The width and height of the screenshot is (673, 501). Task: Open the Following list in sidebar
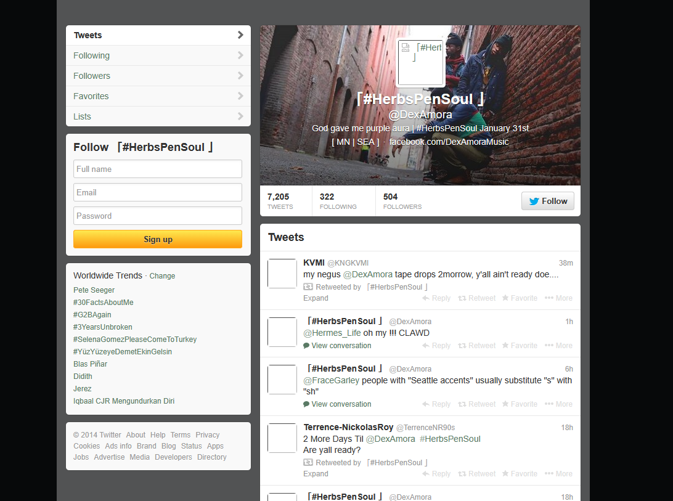(x=158, y=55)
